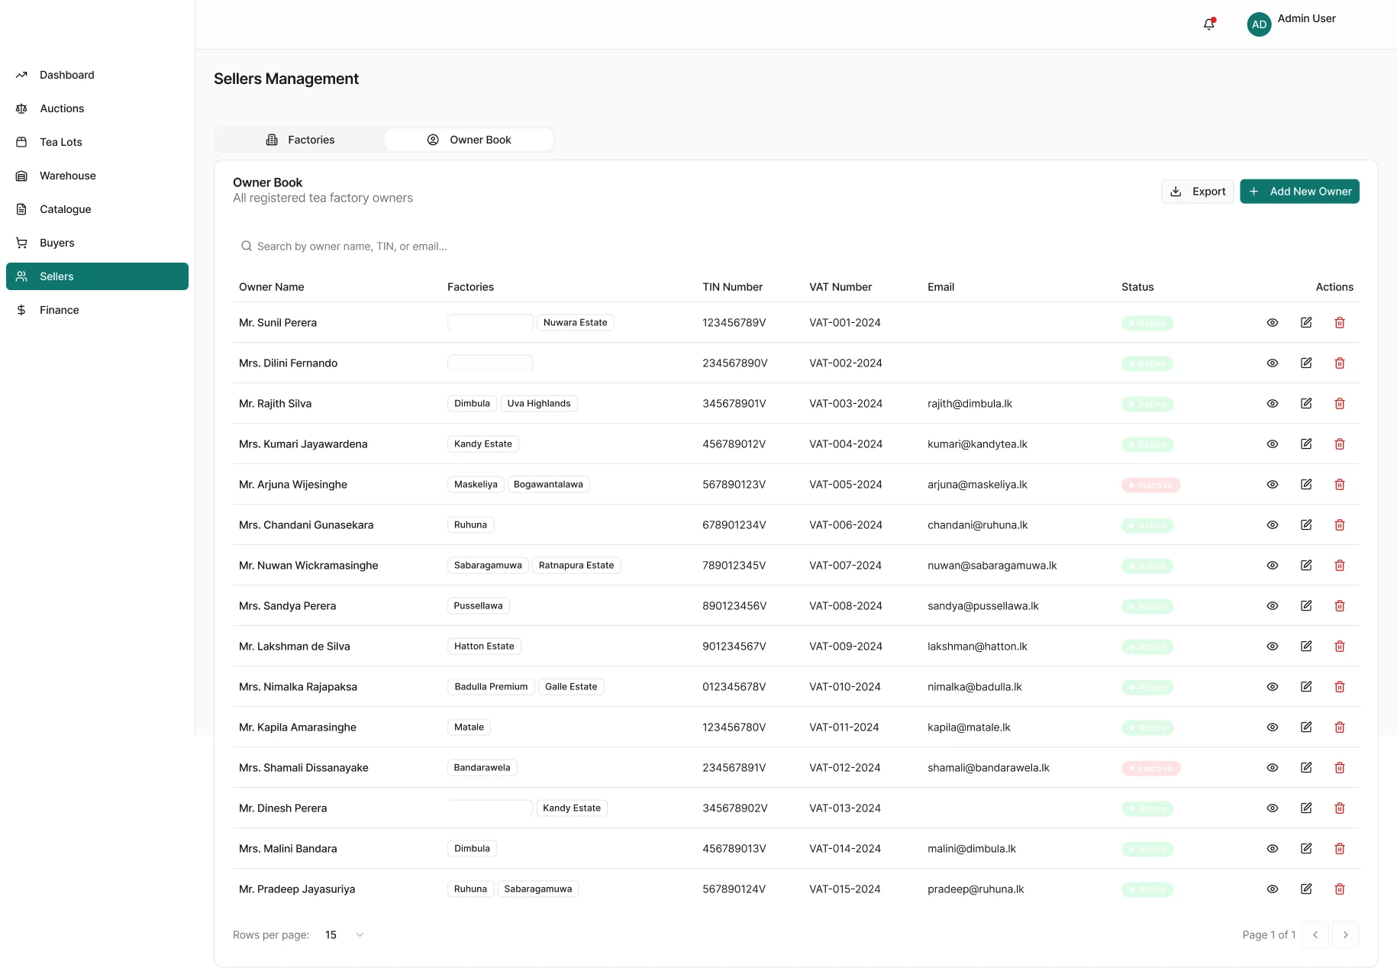Image resolution: width=1397 pixels, height=968 pixels.
Task: Edit Mrs. Kumari Jayawardena's record
Action: coord(1306,444)
